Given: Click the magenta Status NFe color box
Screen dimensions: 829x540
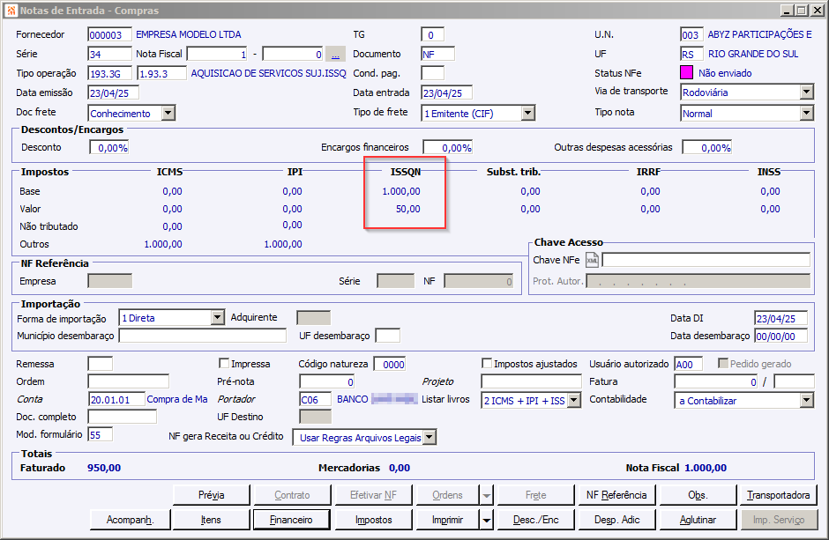Looking at the screenshot, I should point(687,73).
